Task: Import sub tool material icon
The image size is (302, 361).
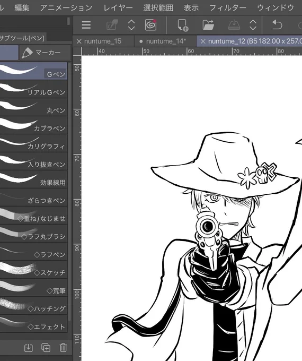Action: pos(29,348)
